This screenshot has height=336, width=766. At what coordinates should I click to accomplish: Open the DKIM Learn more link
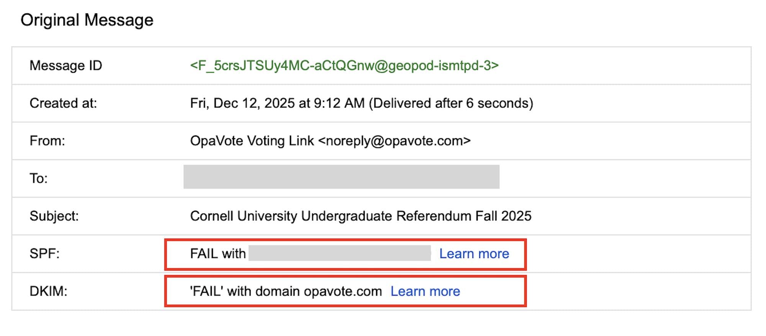click(x=425, y=292)
